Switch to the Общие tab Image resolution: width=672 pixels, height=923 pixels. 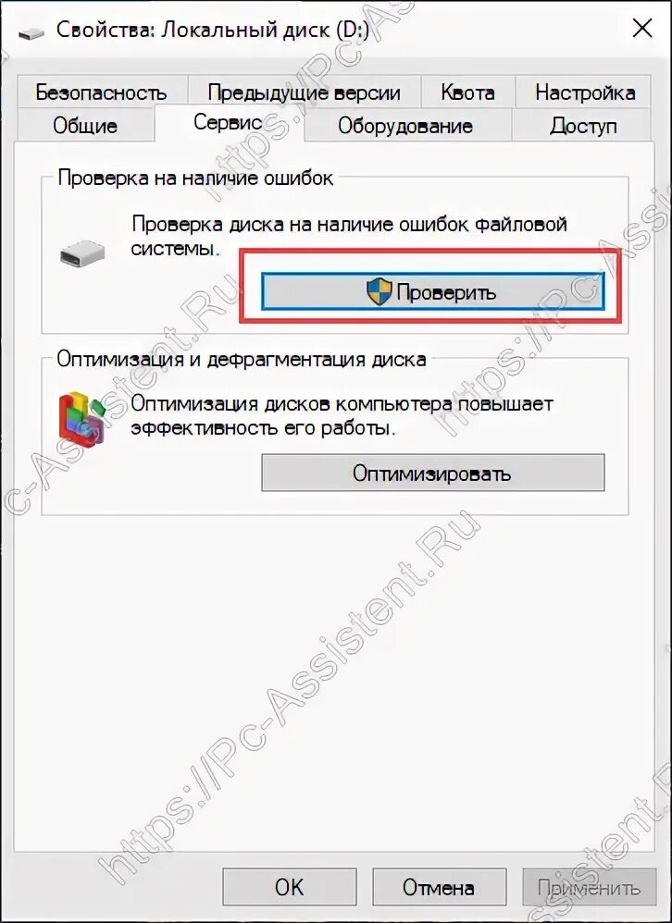pyautogui.click(x=86, y=126)
